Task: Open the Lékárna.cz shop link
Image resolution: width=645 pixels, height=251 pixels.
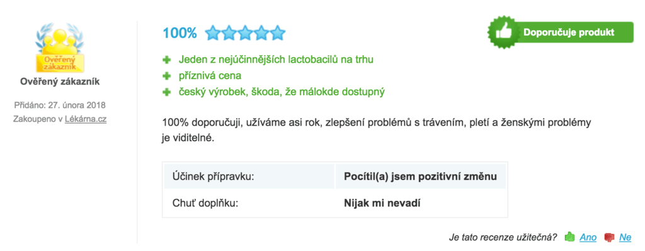Action: (x=86, y=119)
